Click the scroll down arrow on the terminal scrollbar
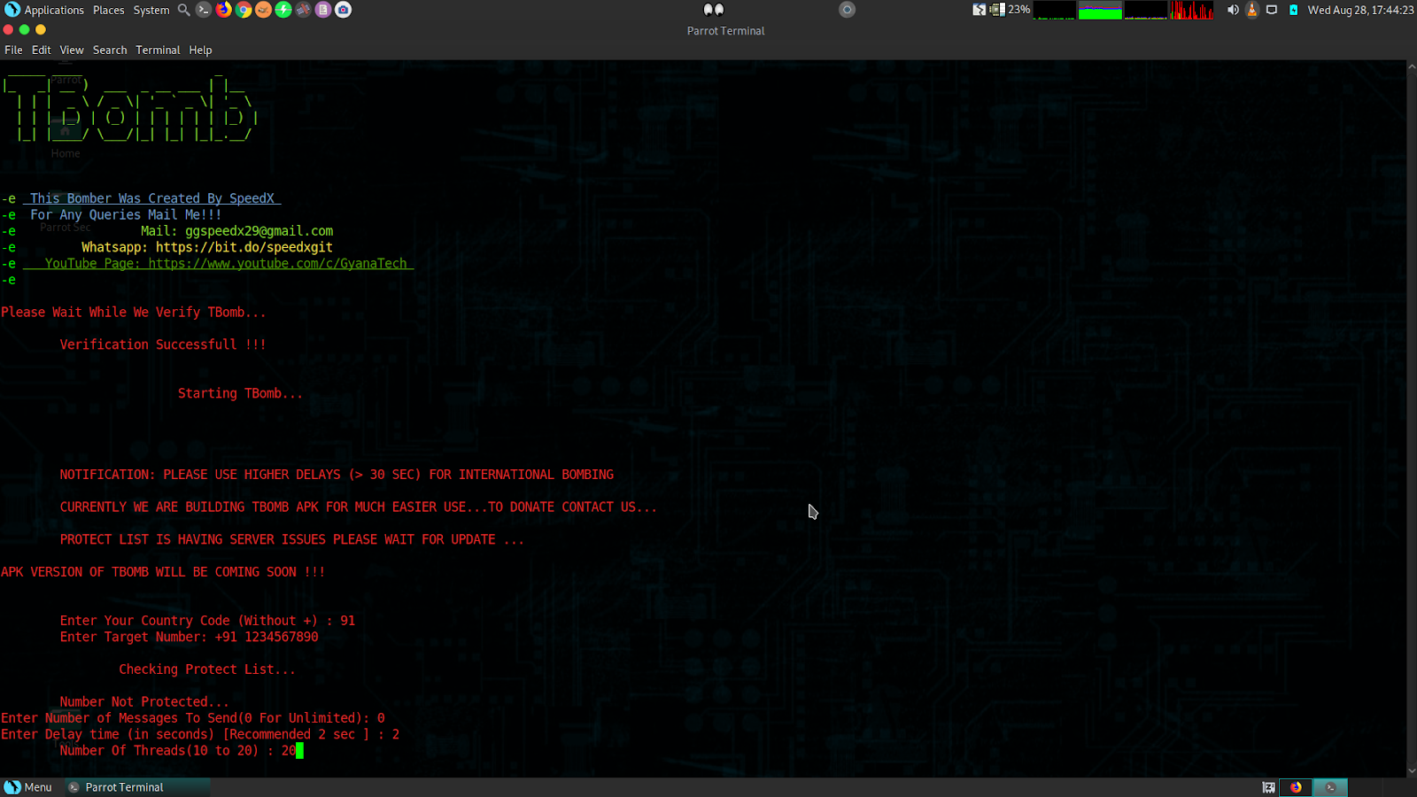The width and height of the screenshot is (1417, 797). [x=1412, y=771]
